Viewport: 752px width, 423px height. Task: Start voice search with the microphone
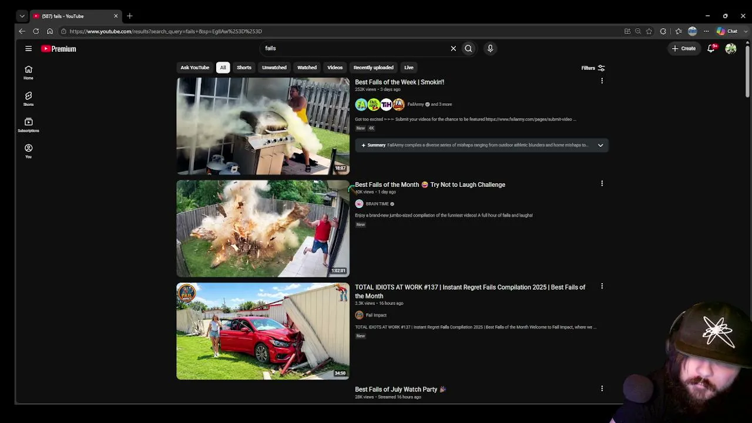coord(490,49)
